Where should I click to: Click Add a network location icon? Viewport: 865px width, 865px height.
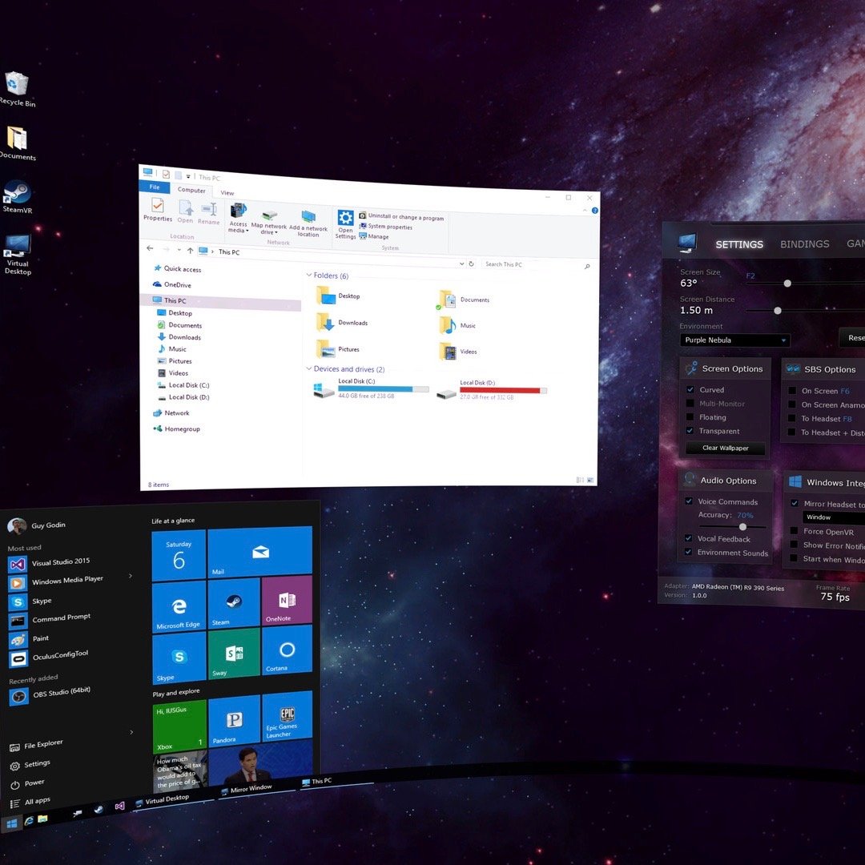click(x=308, y=223)
